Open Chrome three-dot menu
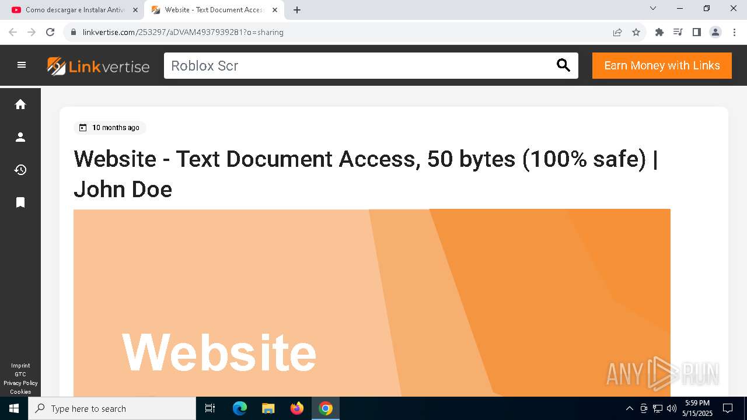 click(x=735, y=32)
